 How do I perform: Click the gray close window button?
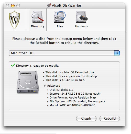7,6
